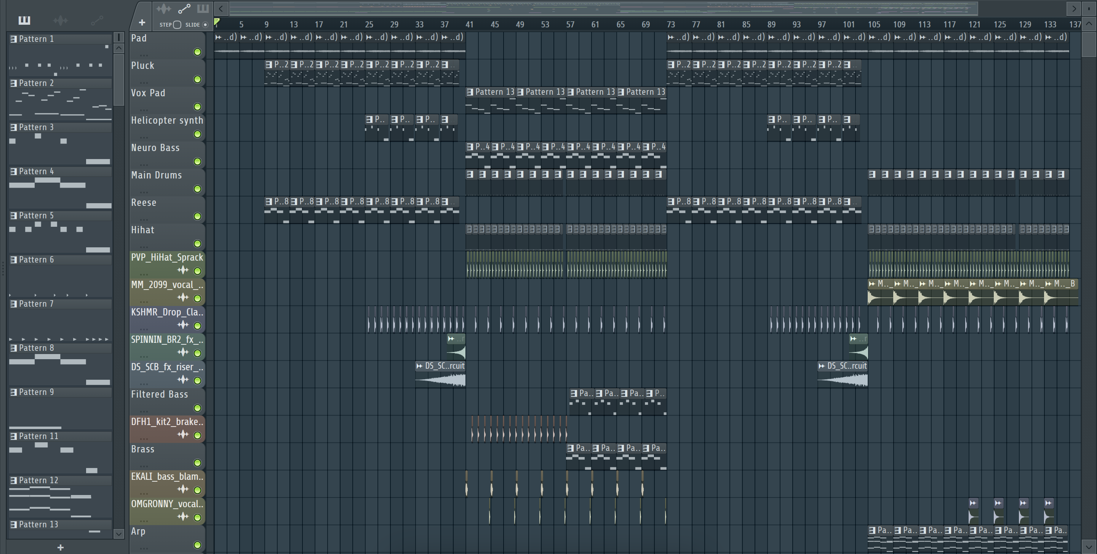The image size is (1097, 554).
Task: Mute the Neuro Bass track
Action: click(x=197, y=162)
